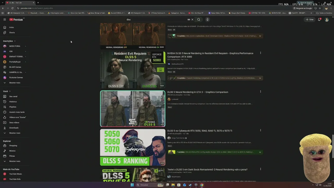Run the search with the magnifier button
This screenshot has height=188, width=334.
(x=199, y=20)
